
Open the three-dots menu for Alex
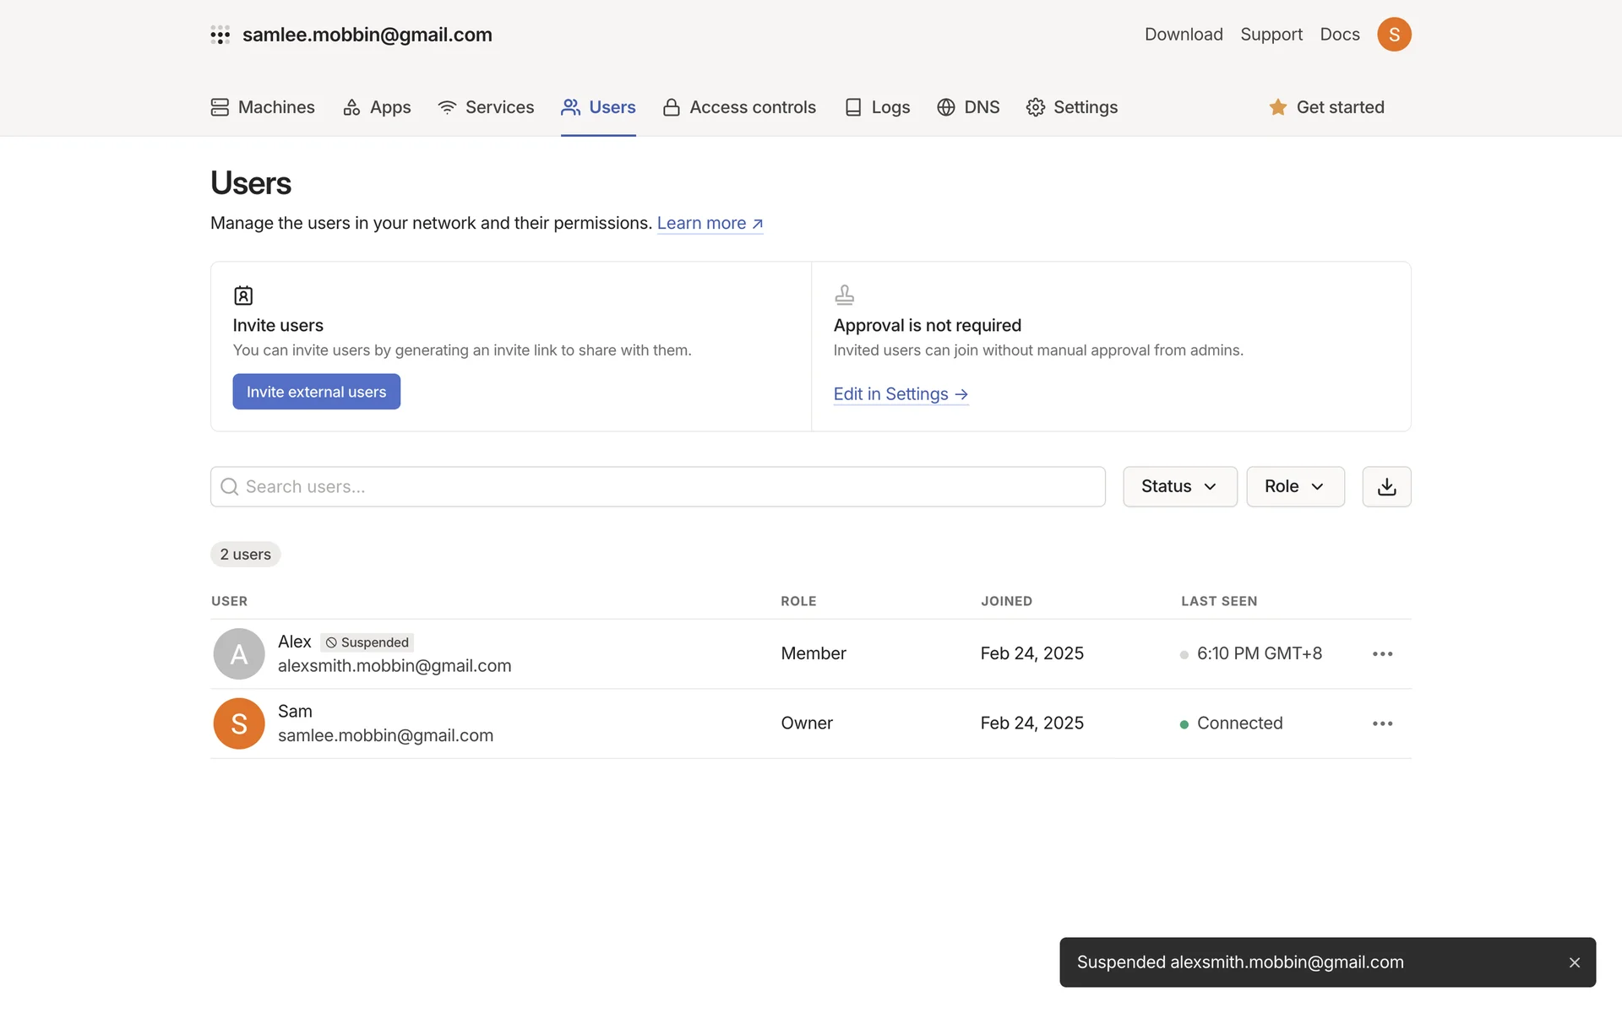pos(1382,653)
